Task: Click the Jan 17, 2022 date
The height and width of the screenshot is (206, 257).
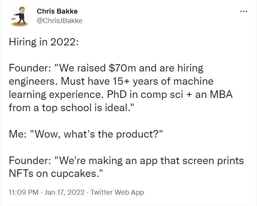Action: pyautogui.click(x=64, y=192)
